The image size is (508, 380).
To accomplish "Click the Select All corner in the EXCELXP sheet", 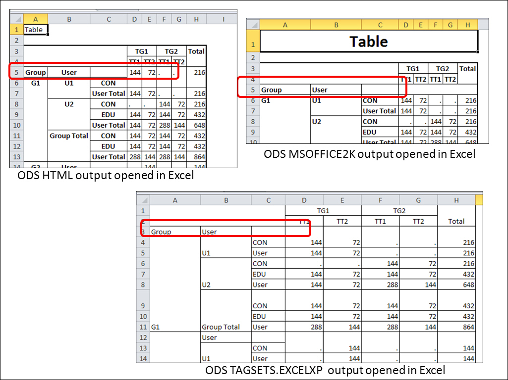I will [143, 200].
